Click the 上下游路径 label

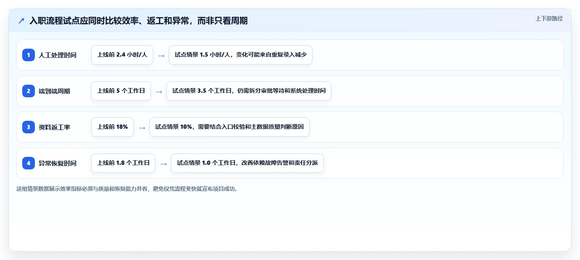549,18
